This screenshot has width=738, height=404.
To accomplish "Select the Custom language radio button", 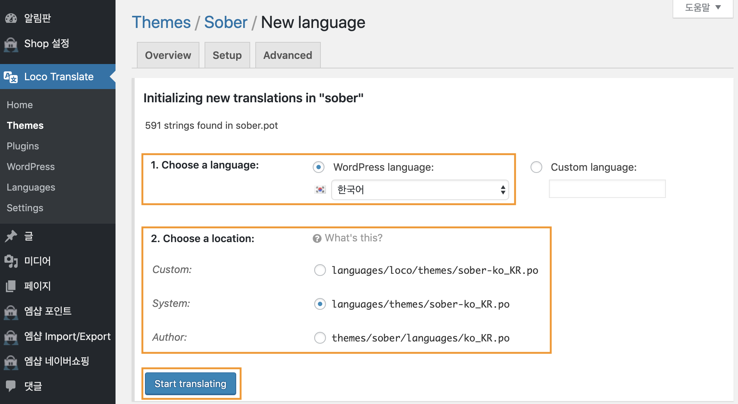I will (536, 167).
